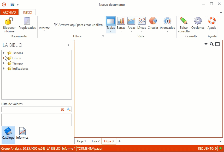Viewport: 224px width, 152px height.
Task: Collapse the LA BIBLIO side panel
Action: 68,45
